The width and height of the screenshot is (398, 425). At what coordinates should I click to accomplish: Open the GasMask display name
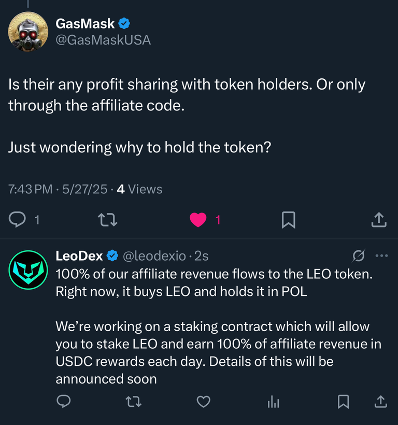(85, 23)
